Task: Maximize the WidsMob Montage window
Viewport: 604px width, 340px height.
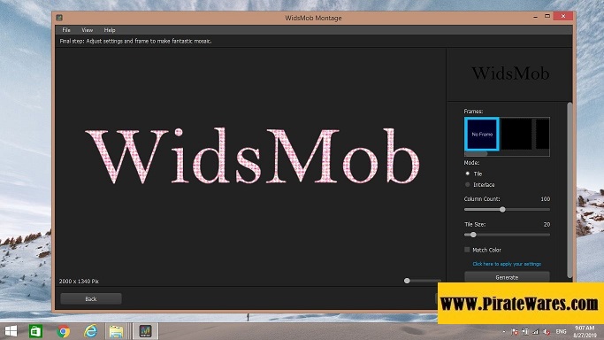Action: 547,16
